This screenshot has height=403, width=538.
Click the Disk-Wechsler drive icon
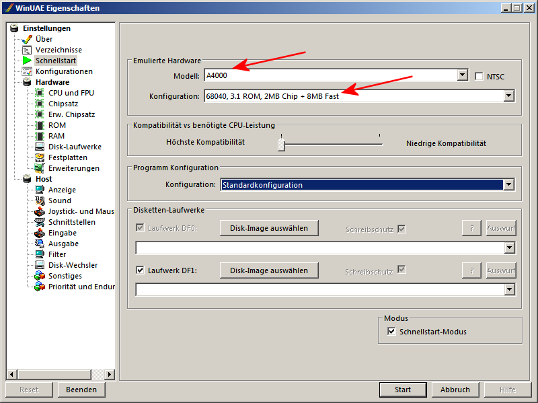coord(40,265)
